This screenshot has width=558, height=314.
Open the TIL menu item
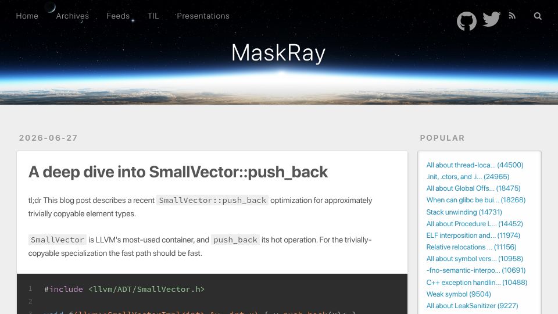pyautogui.click(x=153, y=16)
